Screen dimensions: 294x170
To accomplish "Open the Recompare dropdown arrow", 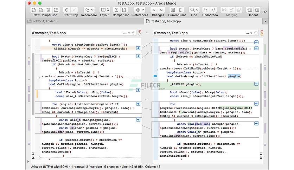I will pos(92,10).
